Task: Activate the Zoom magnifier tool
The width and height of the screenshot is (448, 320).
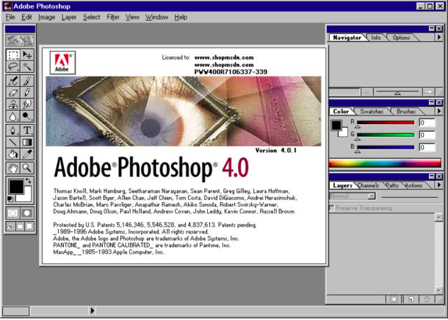Action: [x=27, y=168]
